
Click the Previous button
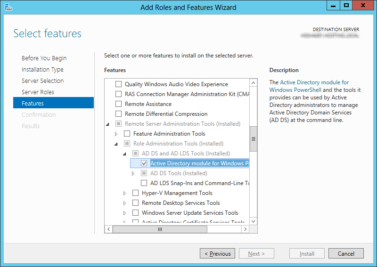[x=217, y=253]
